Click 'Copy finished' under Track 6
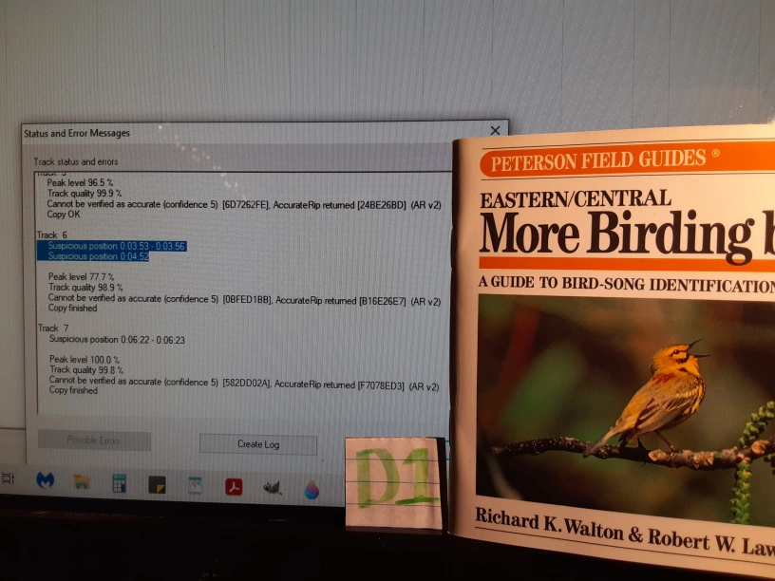Viewport: 775px width, 581px height. (72, 308)
